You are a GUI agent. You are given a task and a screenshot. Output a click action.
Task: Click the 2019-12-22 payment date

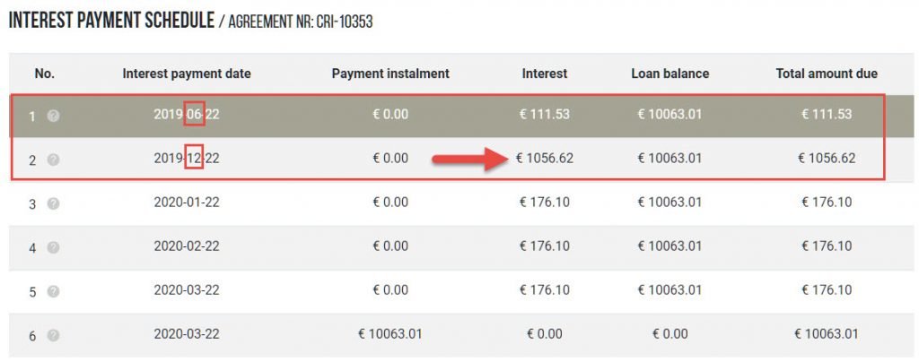coord(187,159)
